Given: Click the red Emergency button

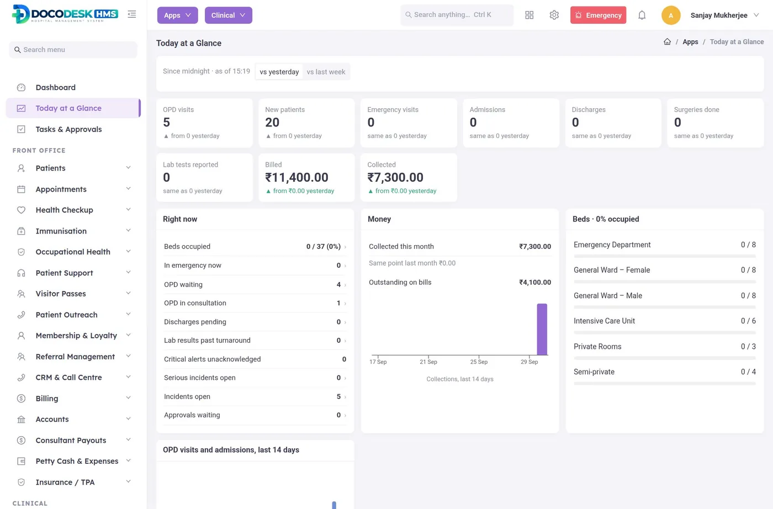Looking at the screenshot, I should coord(598,15).
